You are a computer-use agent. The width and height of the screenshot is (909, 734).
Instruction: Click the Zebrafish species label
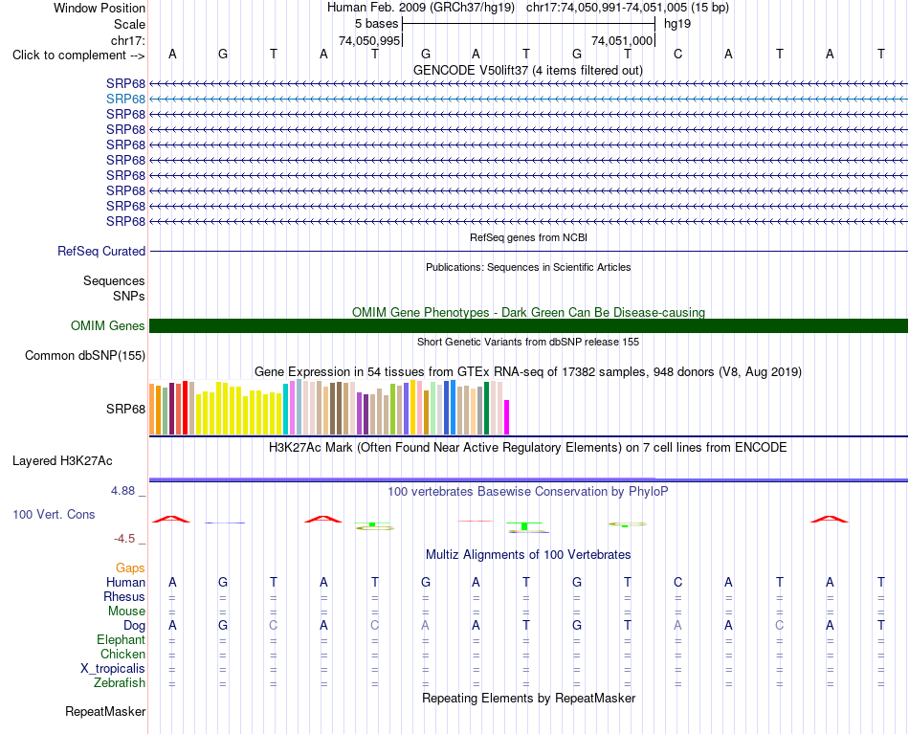pyautogui.click(x=120, y=683)
